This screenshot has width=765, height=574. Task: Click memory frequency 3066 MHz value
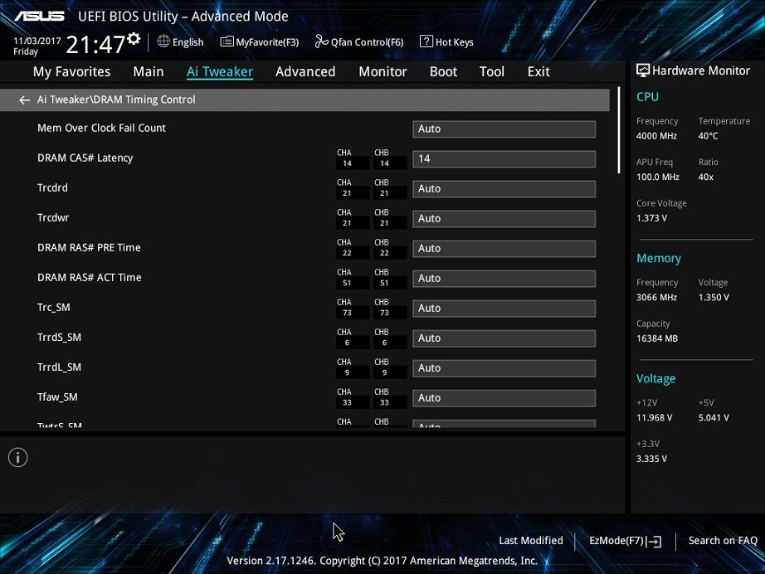click(656, 298)
